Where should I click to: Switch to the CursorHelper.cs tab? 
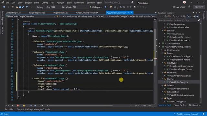(13, 13)
